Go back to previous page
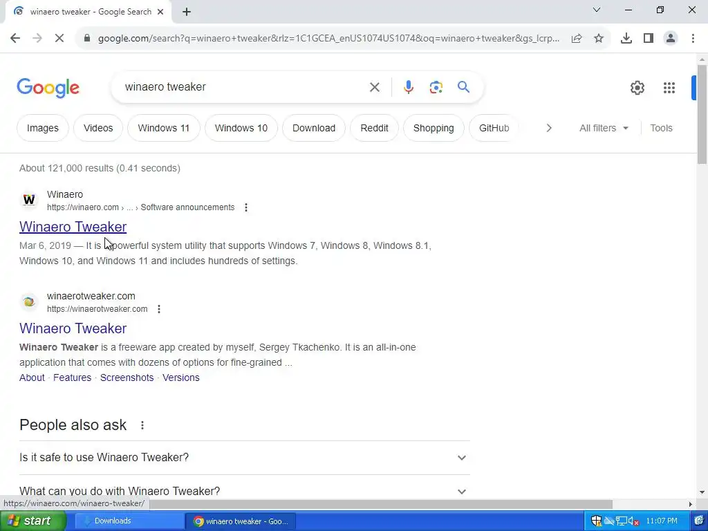This screenshot has height=531, width=708. (15, 39)
